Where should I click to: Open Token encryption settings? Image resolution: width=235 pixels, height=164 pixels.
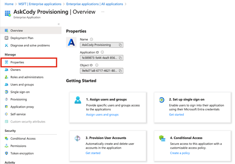coord(22,153)
